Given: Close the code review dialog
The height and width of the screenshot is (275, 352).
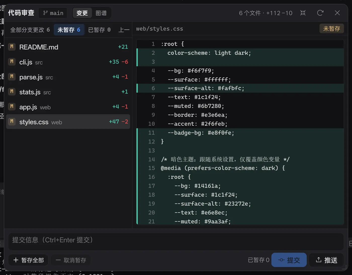Looking at the screenshot, I should pyautogui.click(x=337, y=13).
